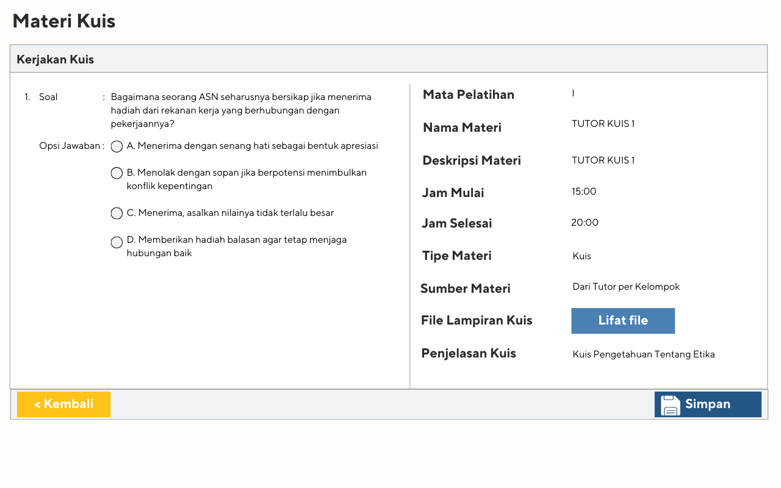This screenshot has width=781, height=488.
Task: Click the Nama Materi value TUTOR KUIS 1
Action: coord(603,124)
